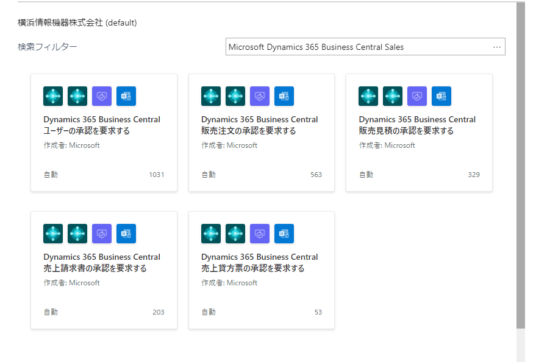Image resolution: width=536 pixels, height=362 pixels.
Task: Click second Business Central icon on ユーザーの承認 card
Action: tap(77, 96)
